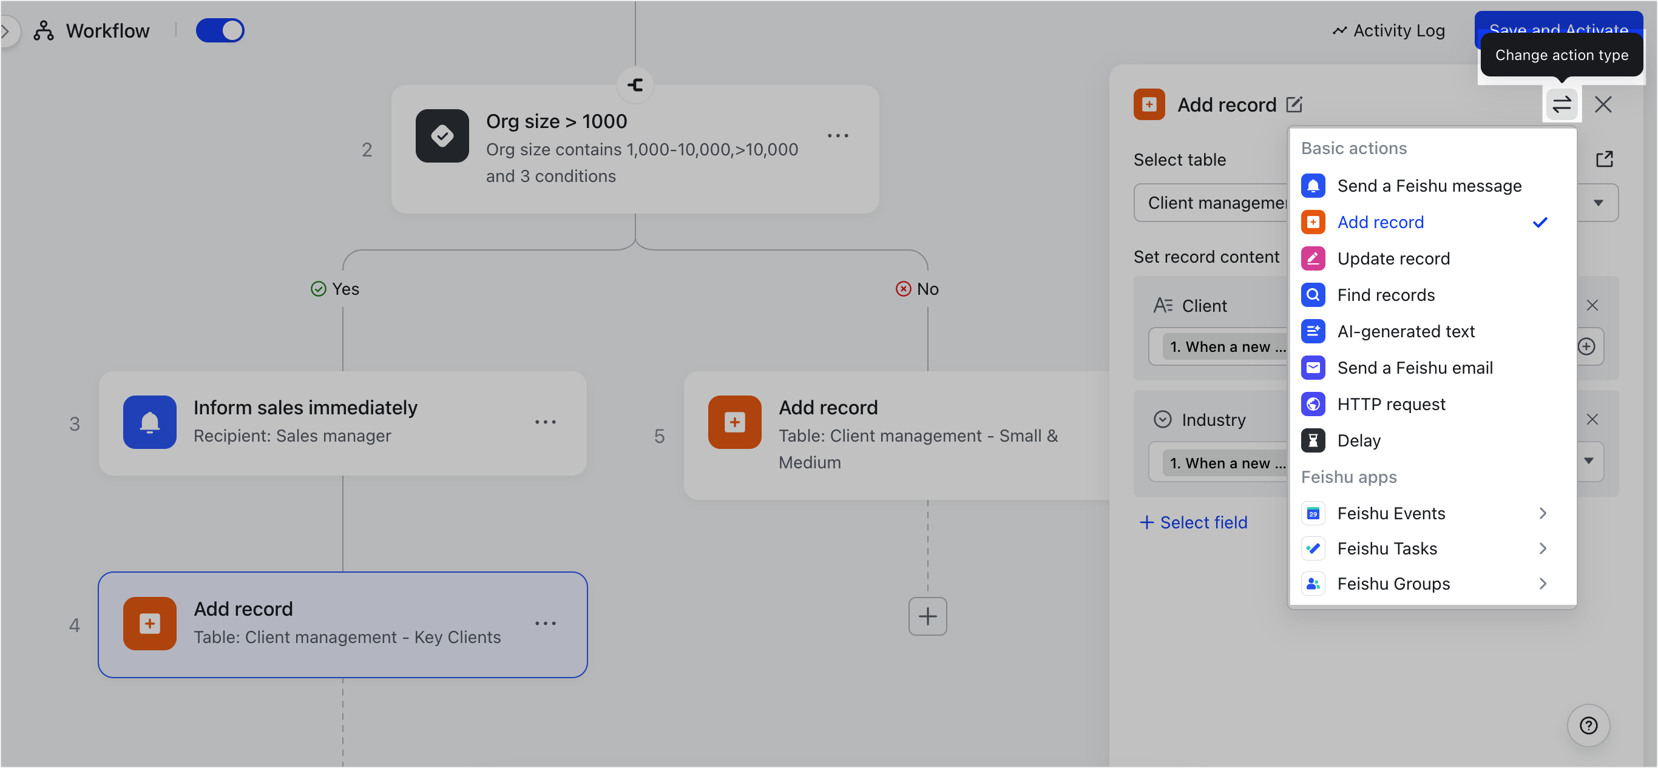Image resolution: width=1658 pixels, height=768 pixels.
Task: Expand the Client management table dropdown
Action: pos(1597,203)
